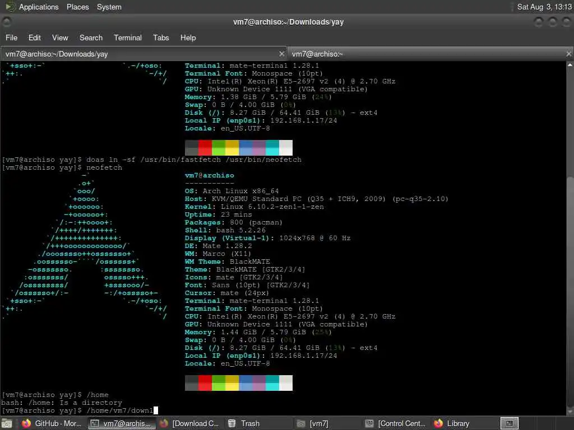Click the 'Uptime: 23 mins' line
This screenshot has height=430, width=574.
(218, 214)
